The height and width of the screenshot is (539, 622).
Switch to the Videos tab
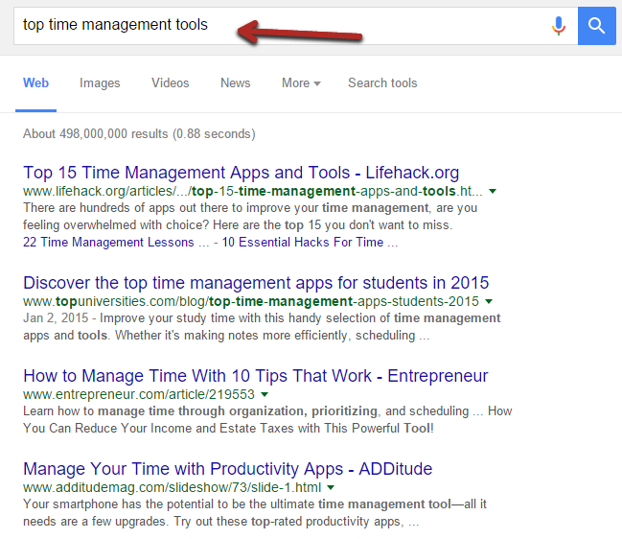171,82
